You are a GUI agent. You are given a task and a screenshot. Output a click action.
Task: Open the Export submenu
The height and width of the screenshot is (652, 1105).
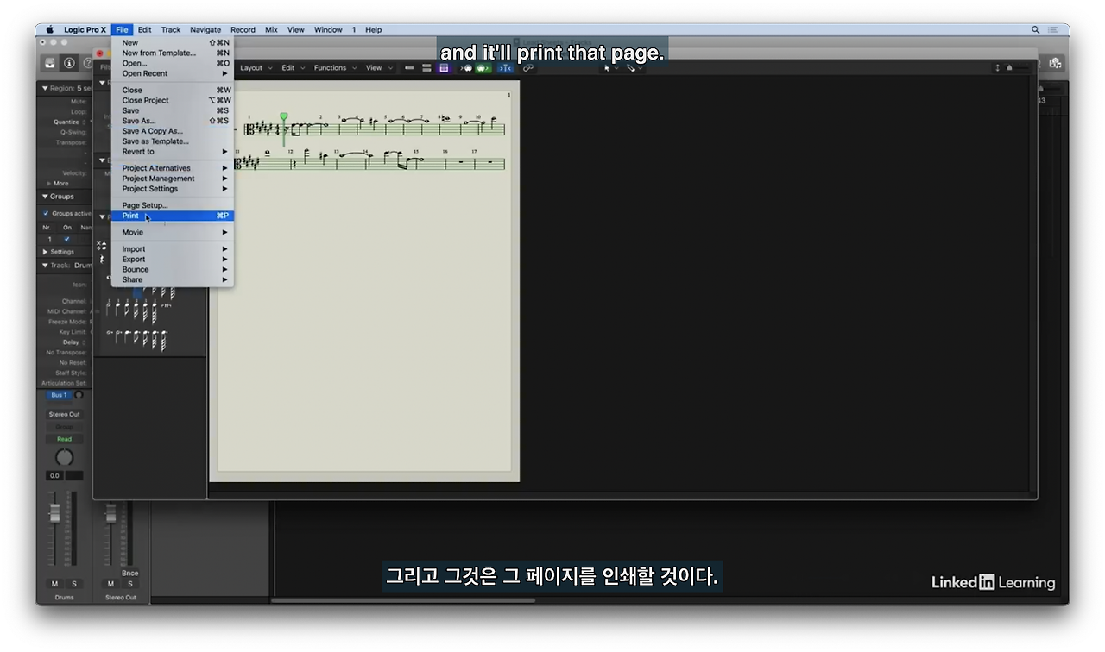173,260
